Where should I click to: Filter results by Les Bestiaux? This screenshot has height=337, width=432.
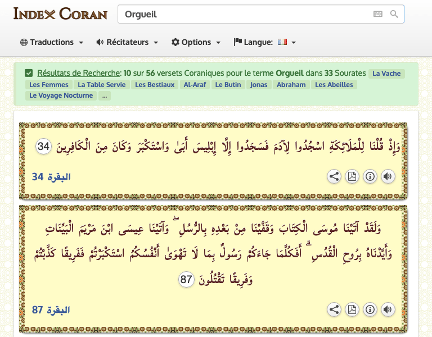(155, 84)
